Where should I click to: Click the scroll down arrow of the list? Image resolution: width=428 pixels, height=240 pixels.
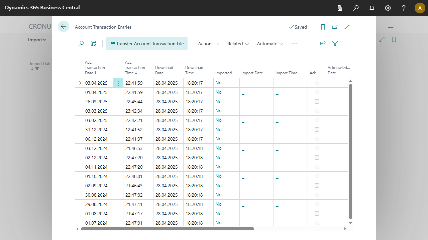tap(351, 223)
